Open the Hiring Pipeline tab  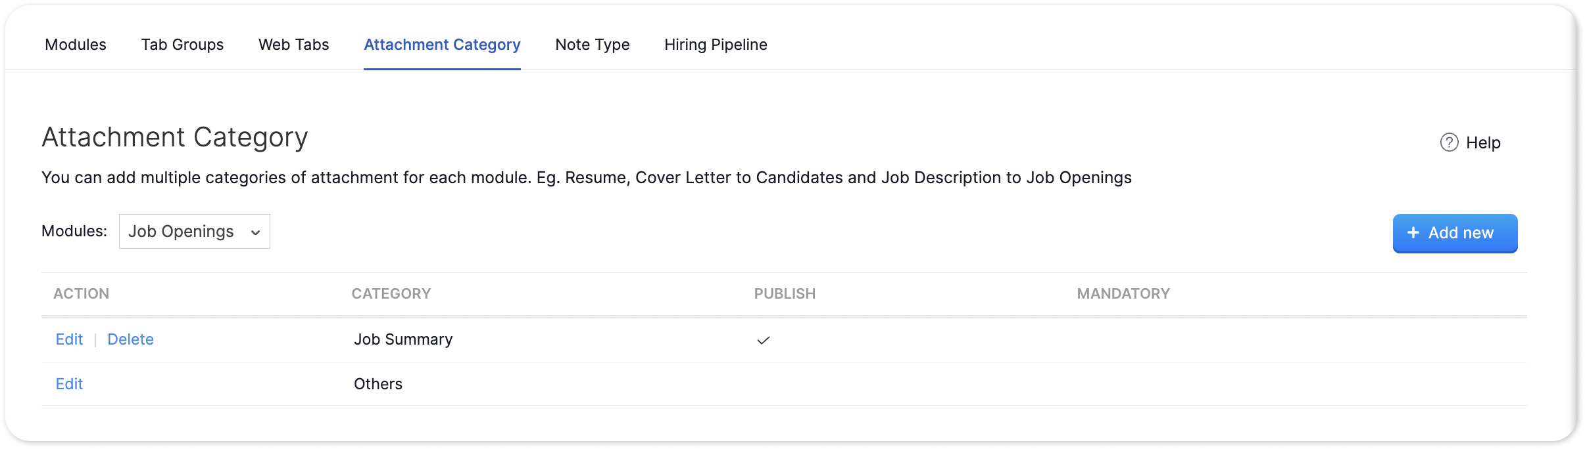[716, 45]
